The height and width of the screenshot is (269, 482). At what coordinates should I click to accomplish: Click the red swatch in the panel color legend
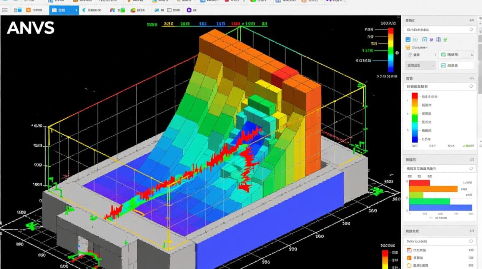point(415,96)
